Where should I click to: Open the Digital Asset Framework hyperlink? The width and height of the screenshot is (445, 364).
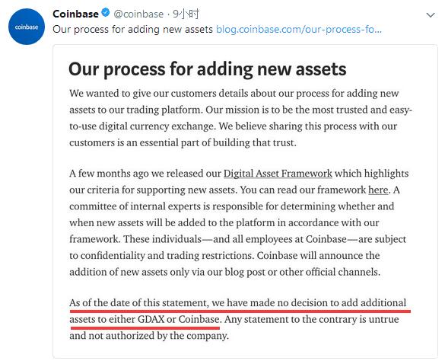278,173
